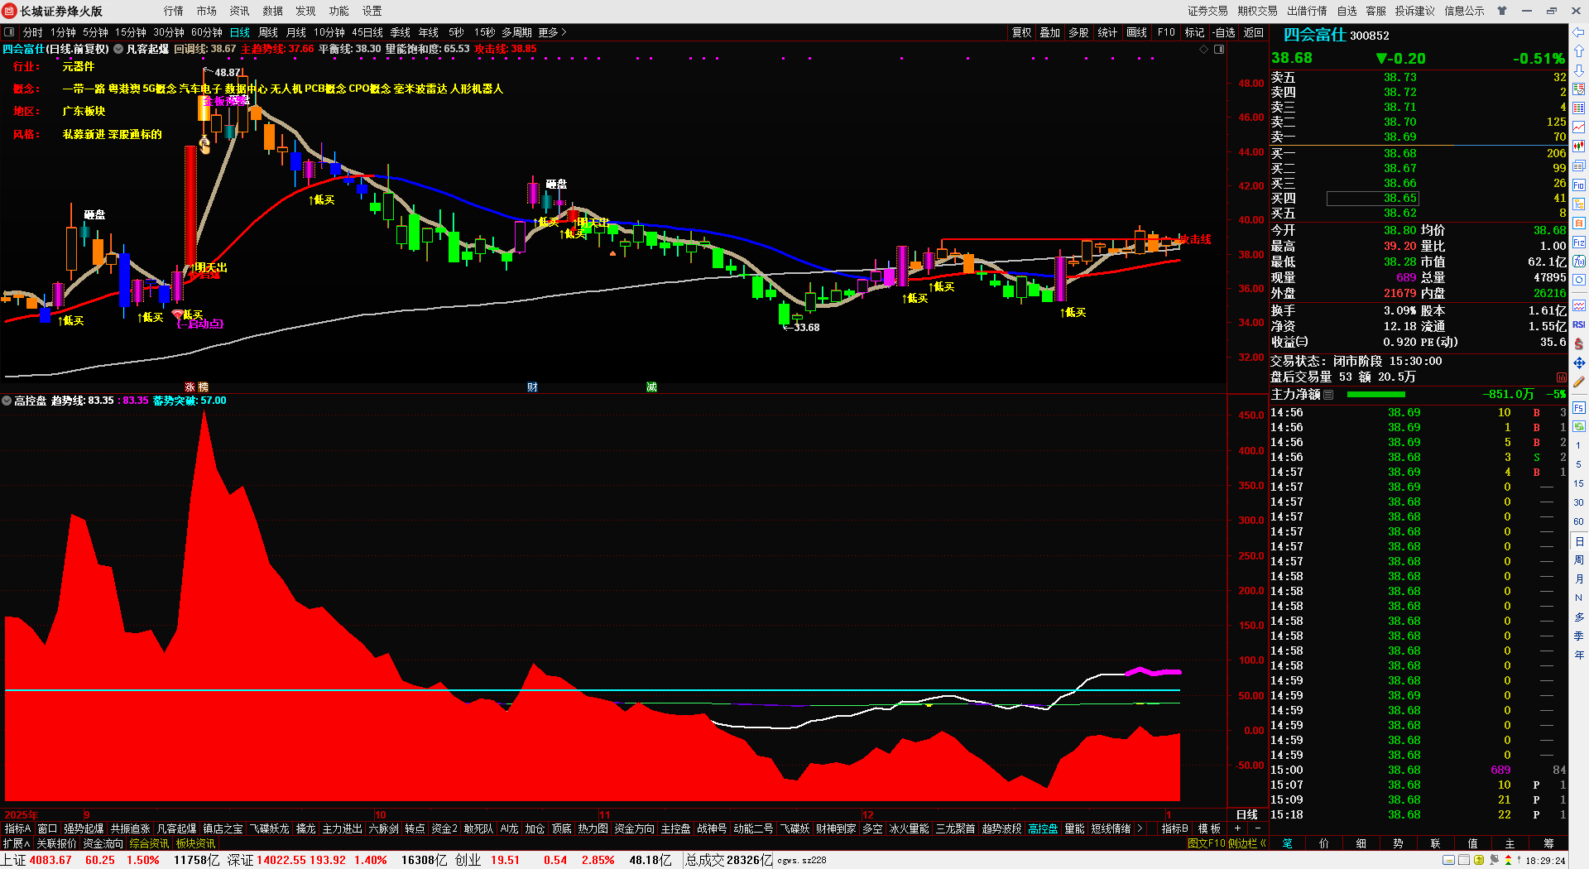Click the plus button to add subchart
Screen dimensions: 1589x869
1238,828
